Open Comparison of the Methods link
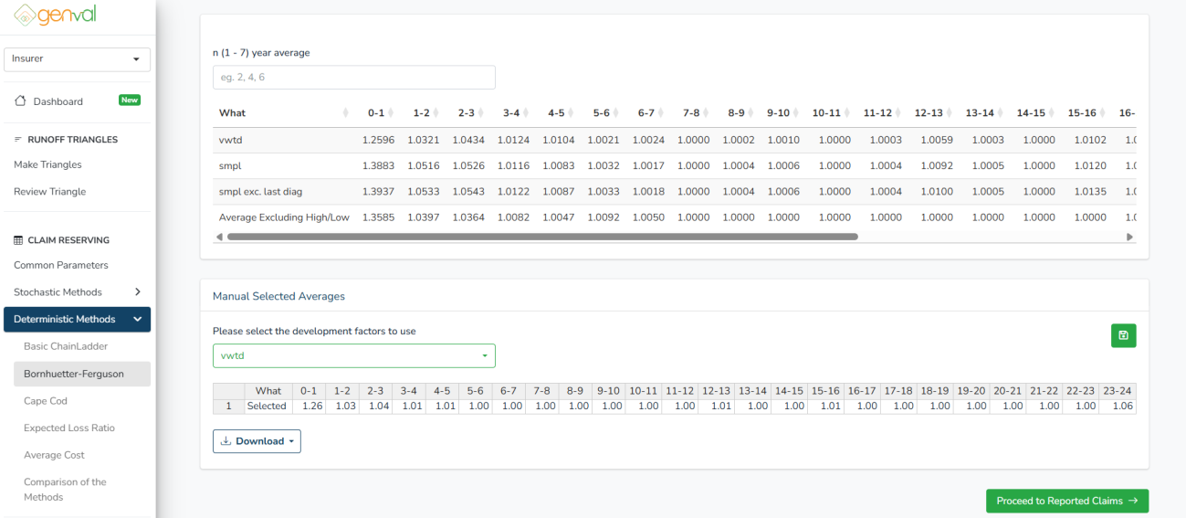The width and height of the screenshot is (1186, 518). [65, 490]
